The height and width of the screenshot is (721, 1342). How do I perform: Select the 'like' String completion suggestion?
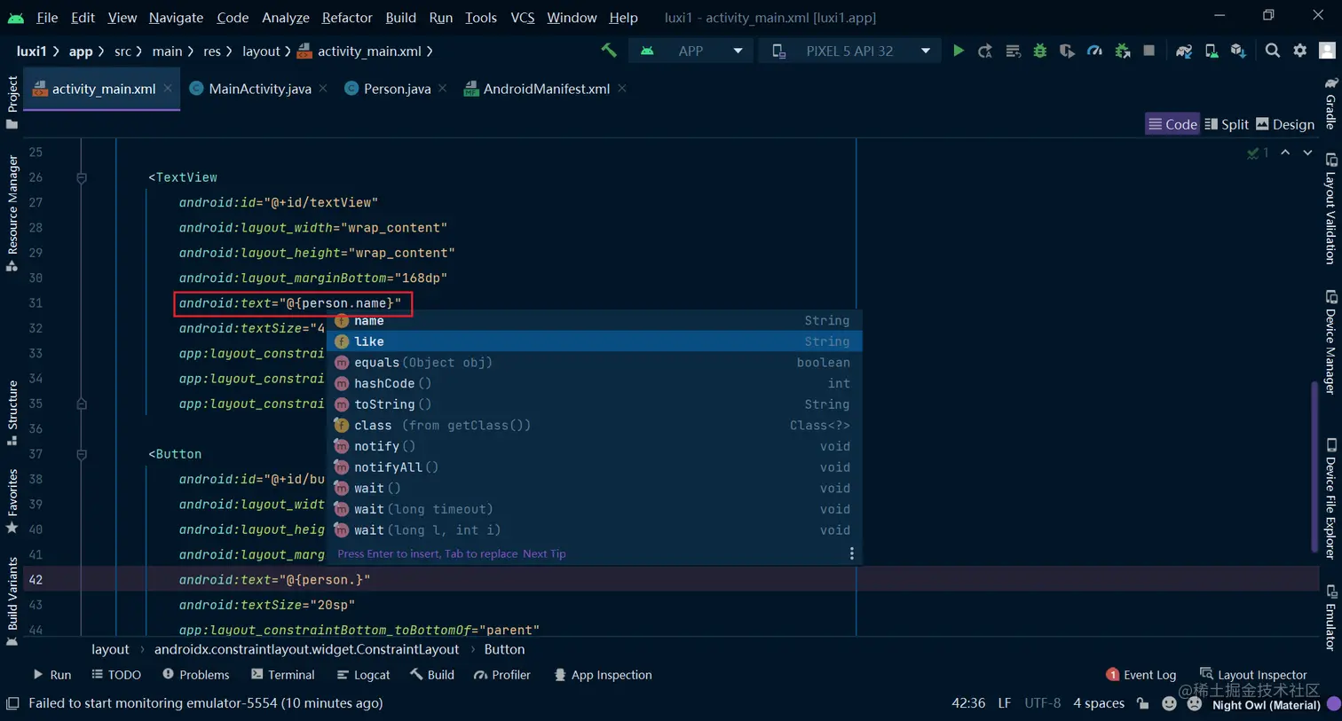594,341
